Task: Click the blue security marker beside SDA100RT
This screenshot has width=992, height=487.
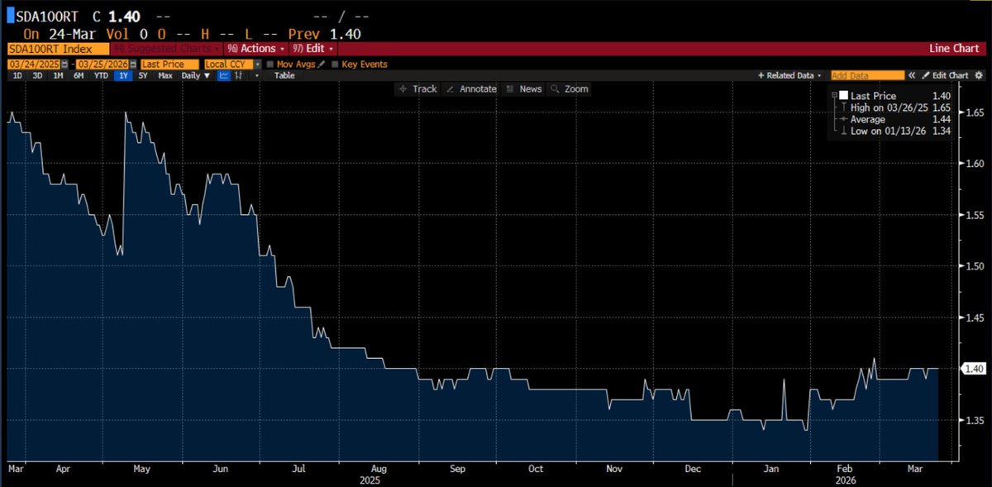Action: pos(10,15)
